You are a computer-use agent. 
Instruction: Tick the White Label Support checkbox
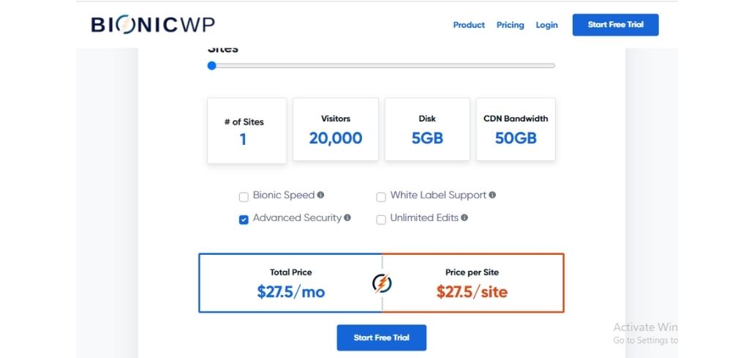click(380, 197)
